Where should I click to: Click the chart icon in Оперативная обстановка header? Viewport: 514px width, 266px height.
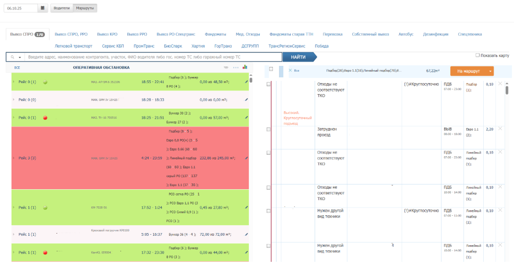(245, 67)
